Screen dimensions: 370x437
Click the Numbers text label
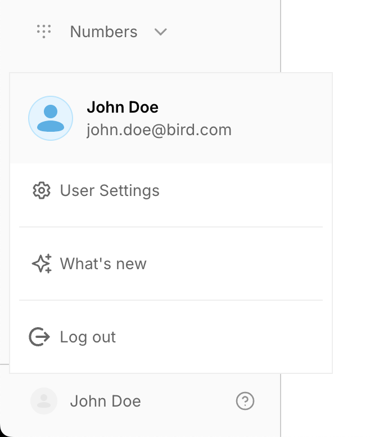(104, 32)
